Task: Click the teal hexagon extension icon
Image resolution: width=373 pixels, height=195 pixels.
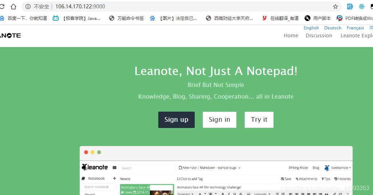Action: point(362,7)
